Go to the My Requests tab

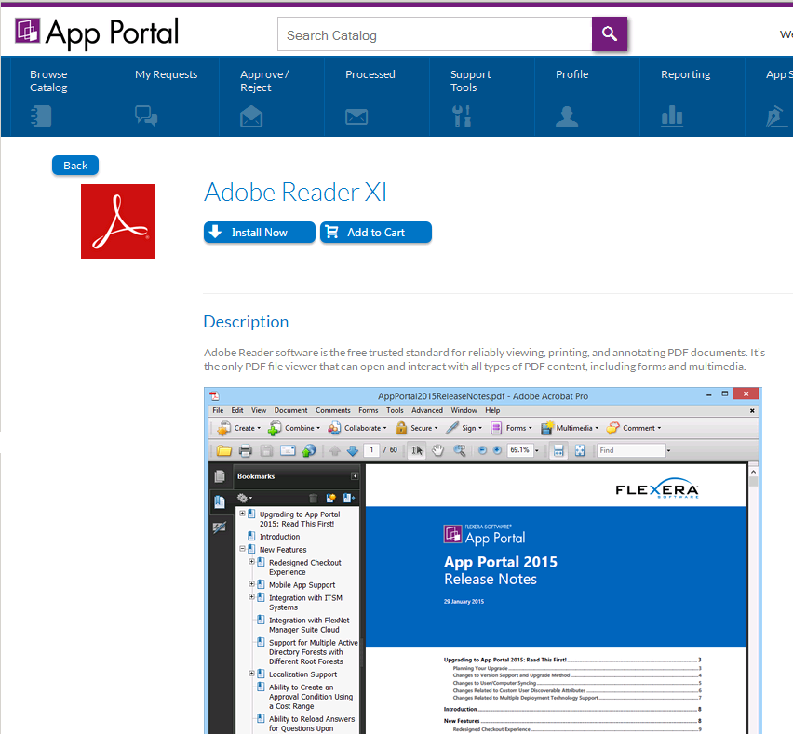point(166,74)
